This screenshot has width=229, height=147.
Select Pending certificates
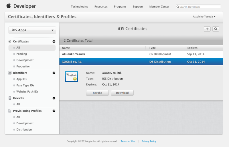coord(21,54)
